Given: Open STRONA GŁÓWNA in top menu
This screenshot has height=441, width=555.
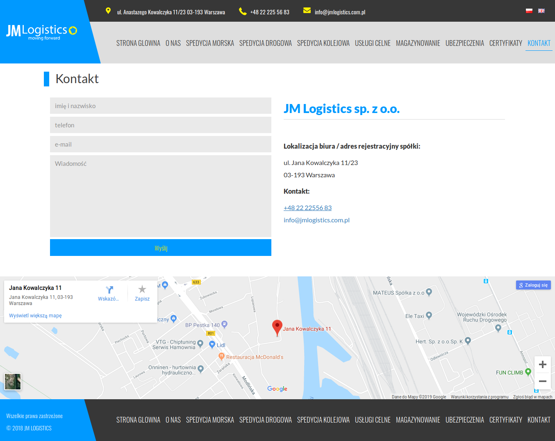Looking at the screenshot, I should (x=138, y=43).
